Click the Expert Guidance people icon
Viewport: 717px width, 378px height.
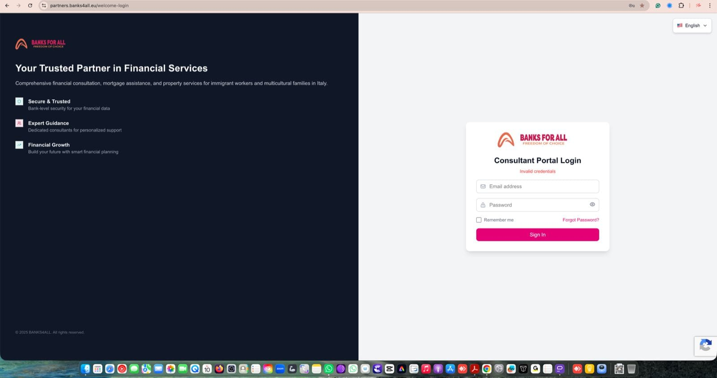19,123
